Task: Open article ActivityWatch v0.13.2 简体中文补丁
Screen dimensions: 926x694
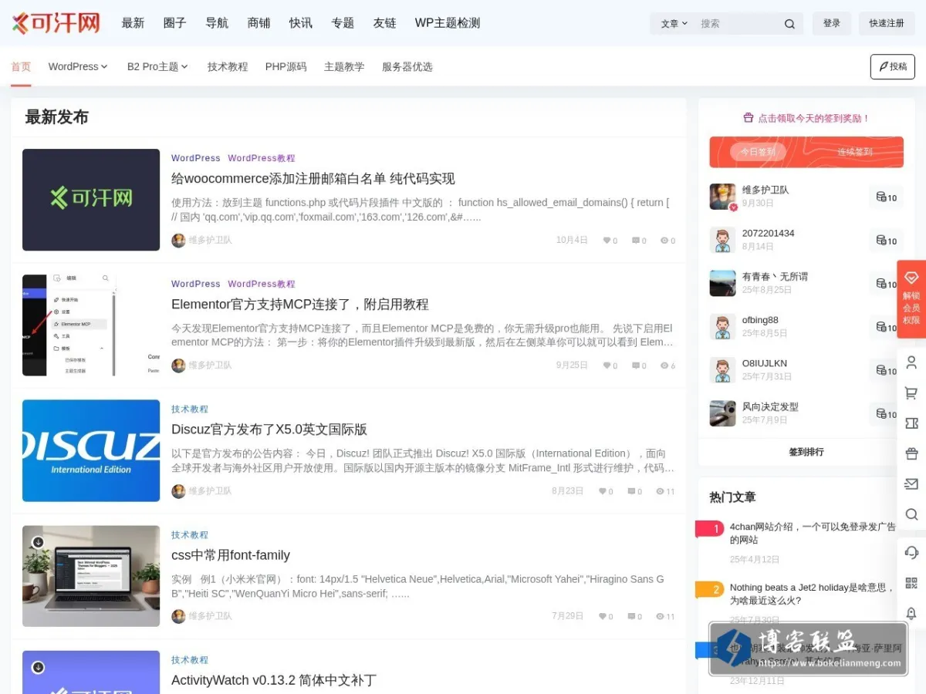Action: pos(274,680)
